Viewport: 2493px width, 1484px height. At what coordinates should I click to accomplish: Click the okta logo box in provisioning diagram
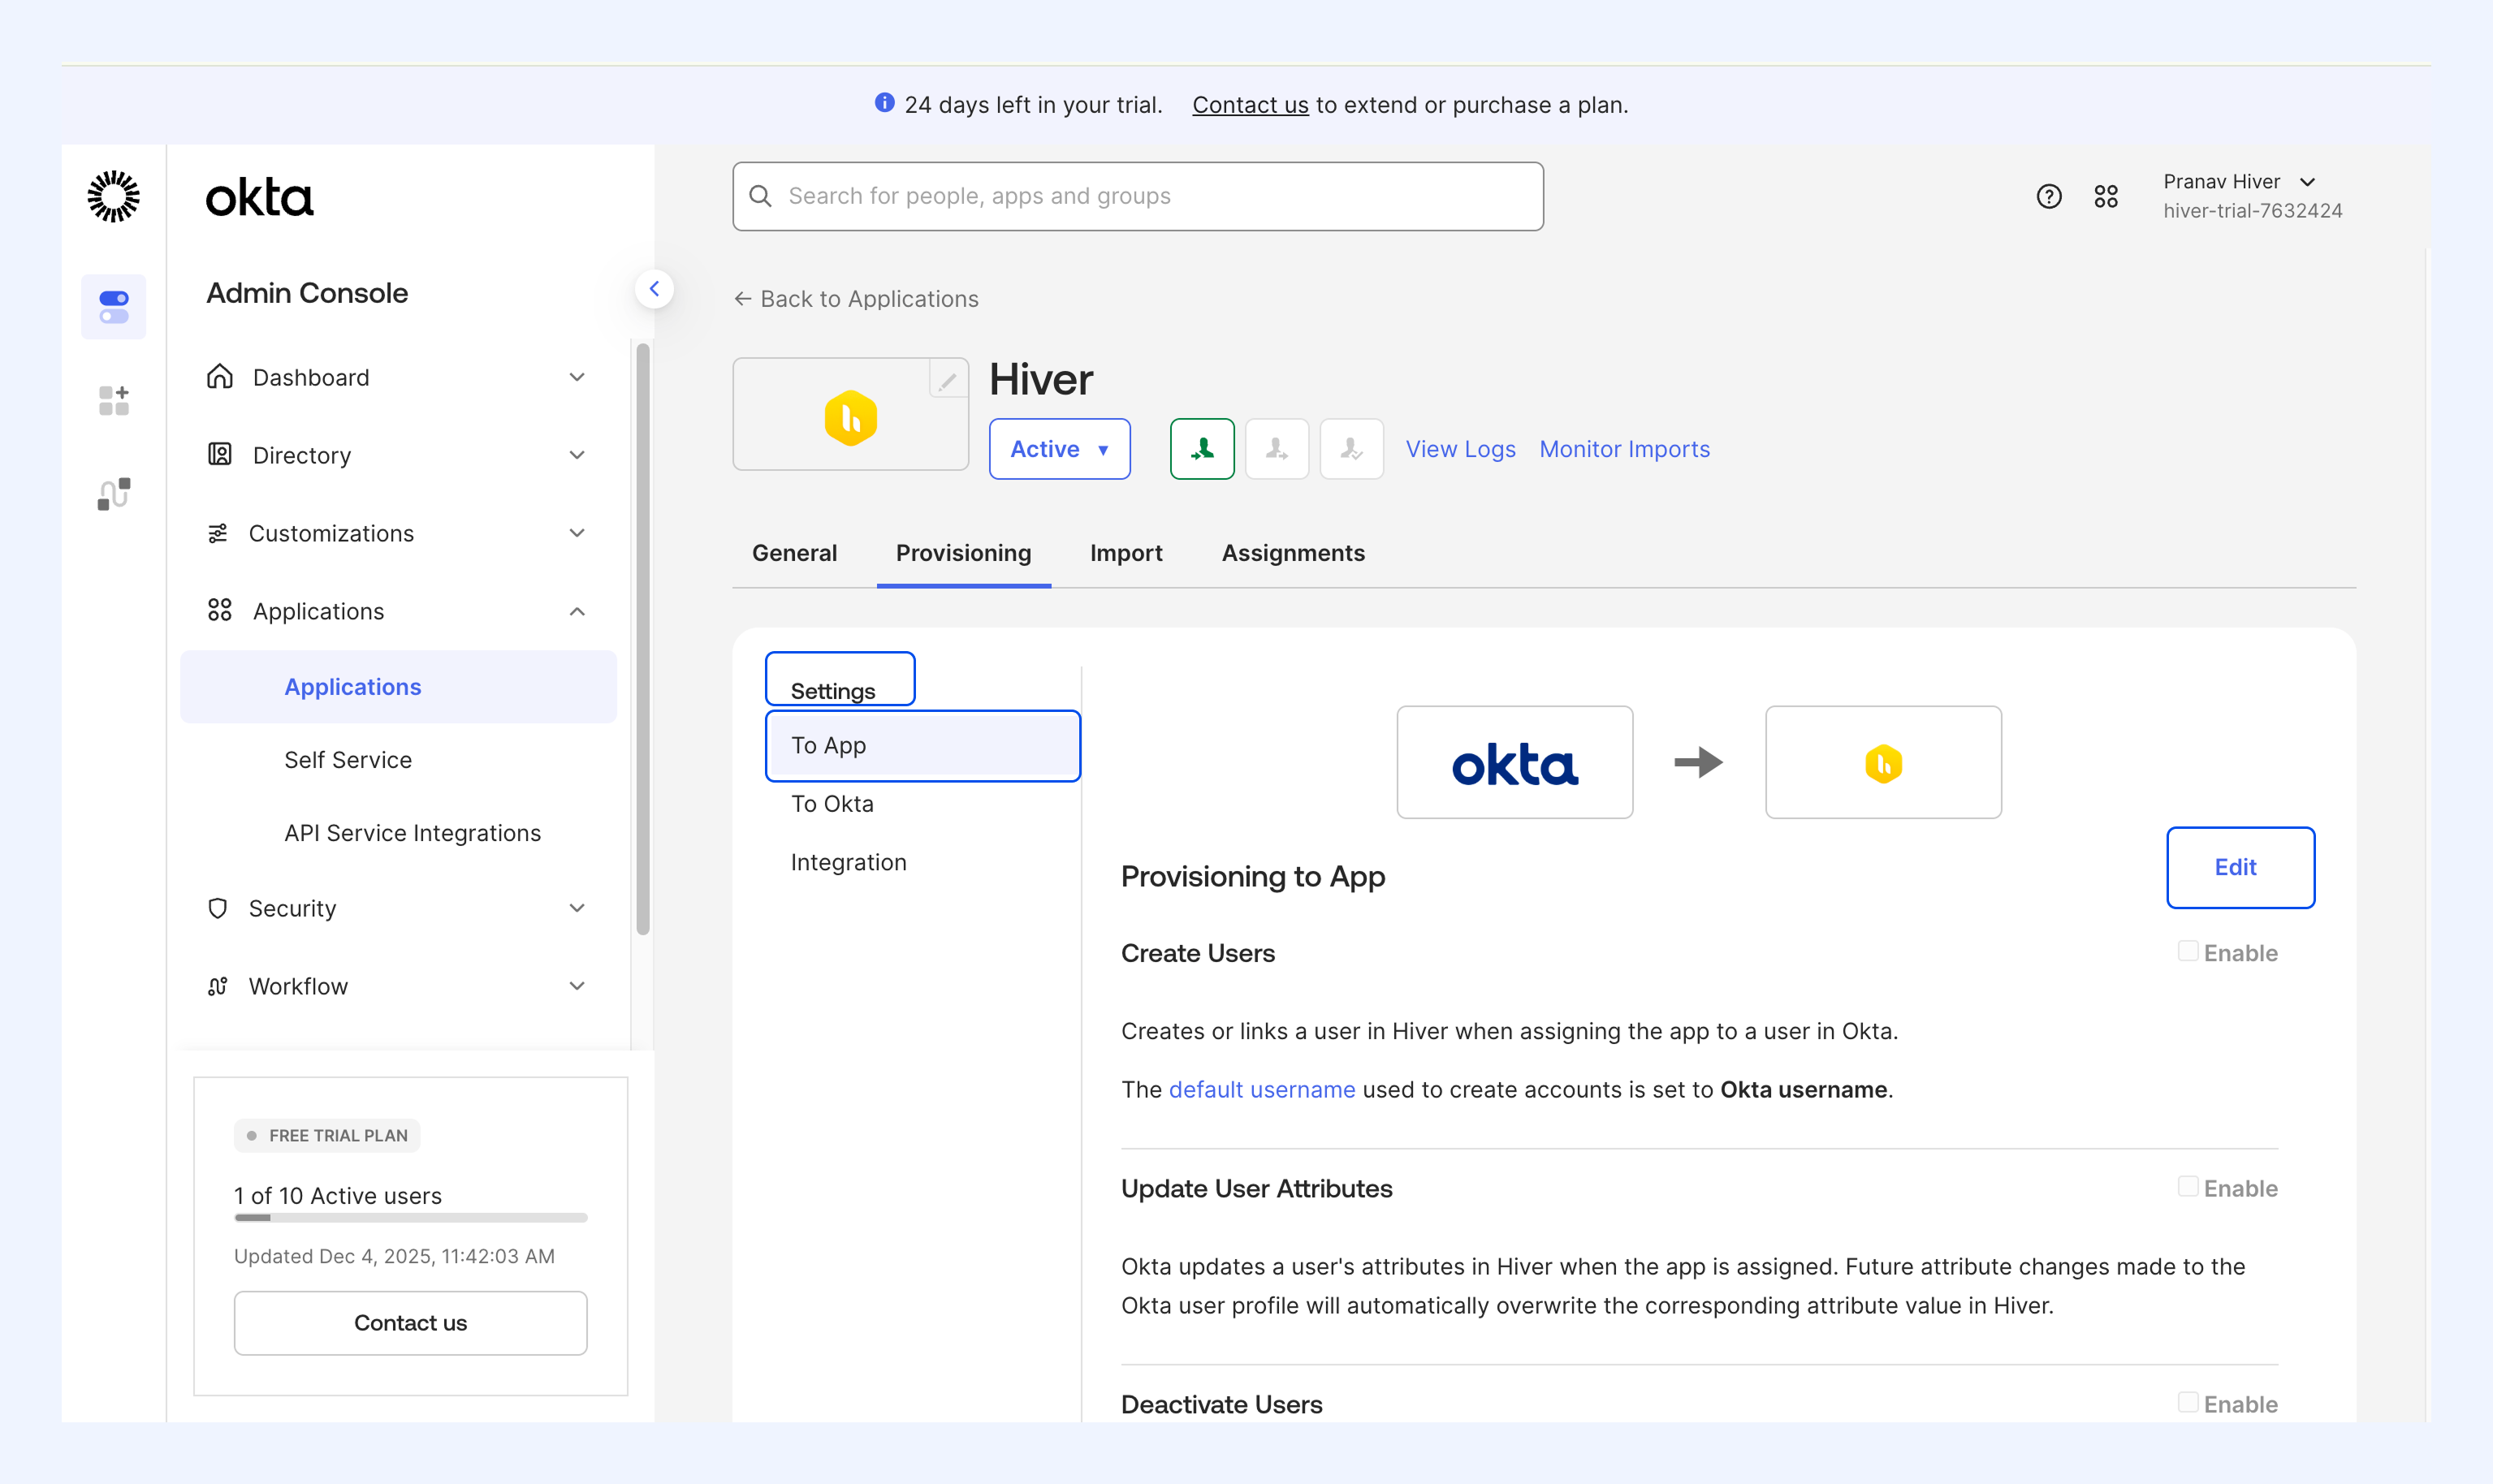pyautogui.click(x=1515, y=763)
